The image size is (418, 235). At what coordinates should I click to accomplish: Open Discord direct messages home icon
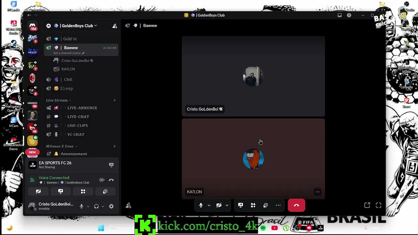[x=32, y=25]
